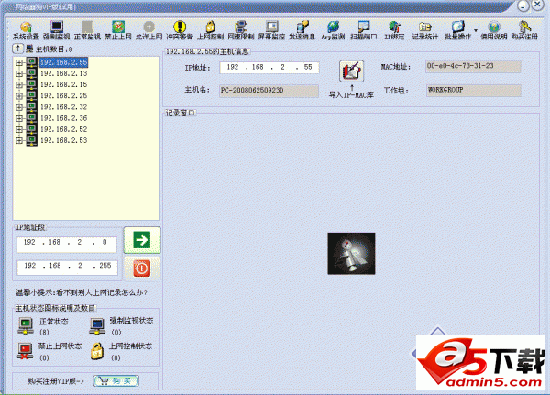Click the 主机名 hostname field
The image size is (550, 395).
[x=269, y=91]
